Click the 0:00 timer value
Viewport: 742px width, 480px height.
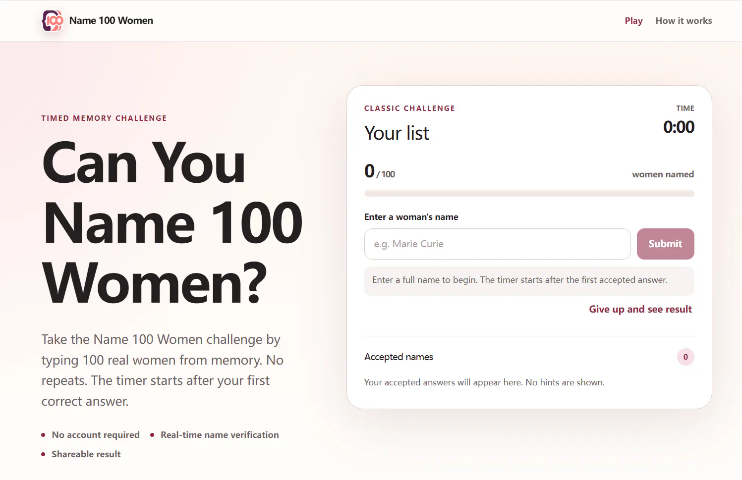click(679, 127)
